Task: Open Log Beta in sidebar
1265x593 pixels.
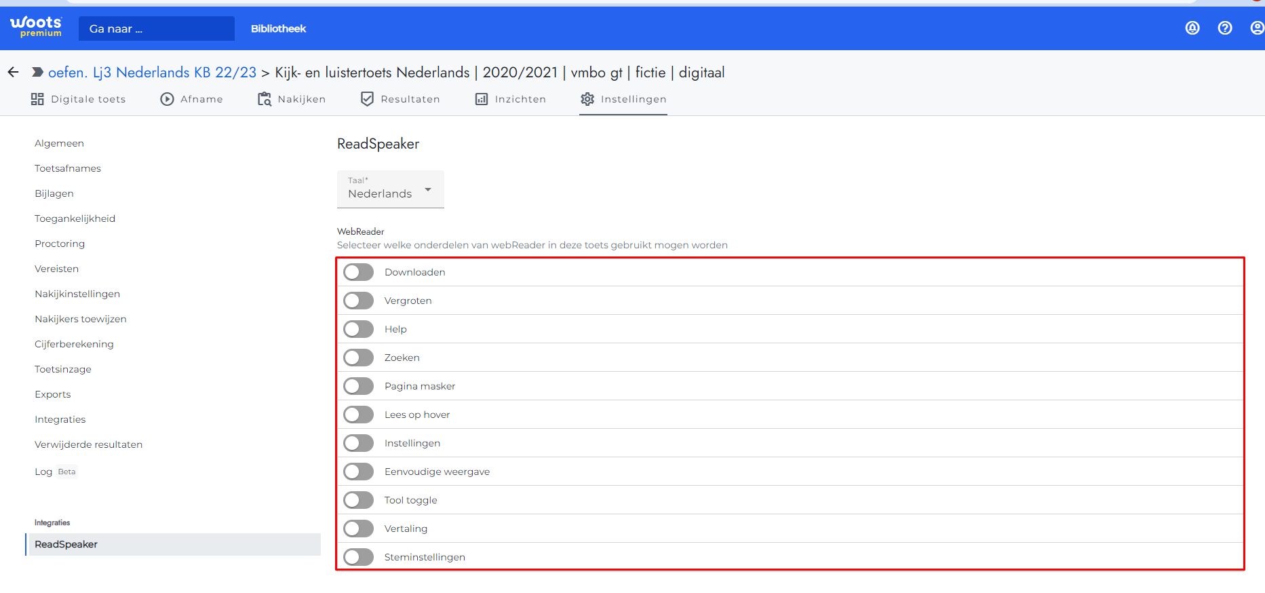Action: point(56,472)
